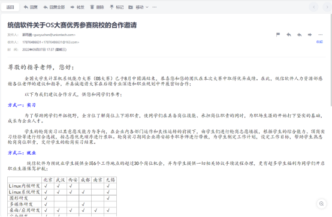Screen dimensions: 332x217
Task: Click the 南京 column header in the table
Action: coord(98,180)
